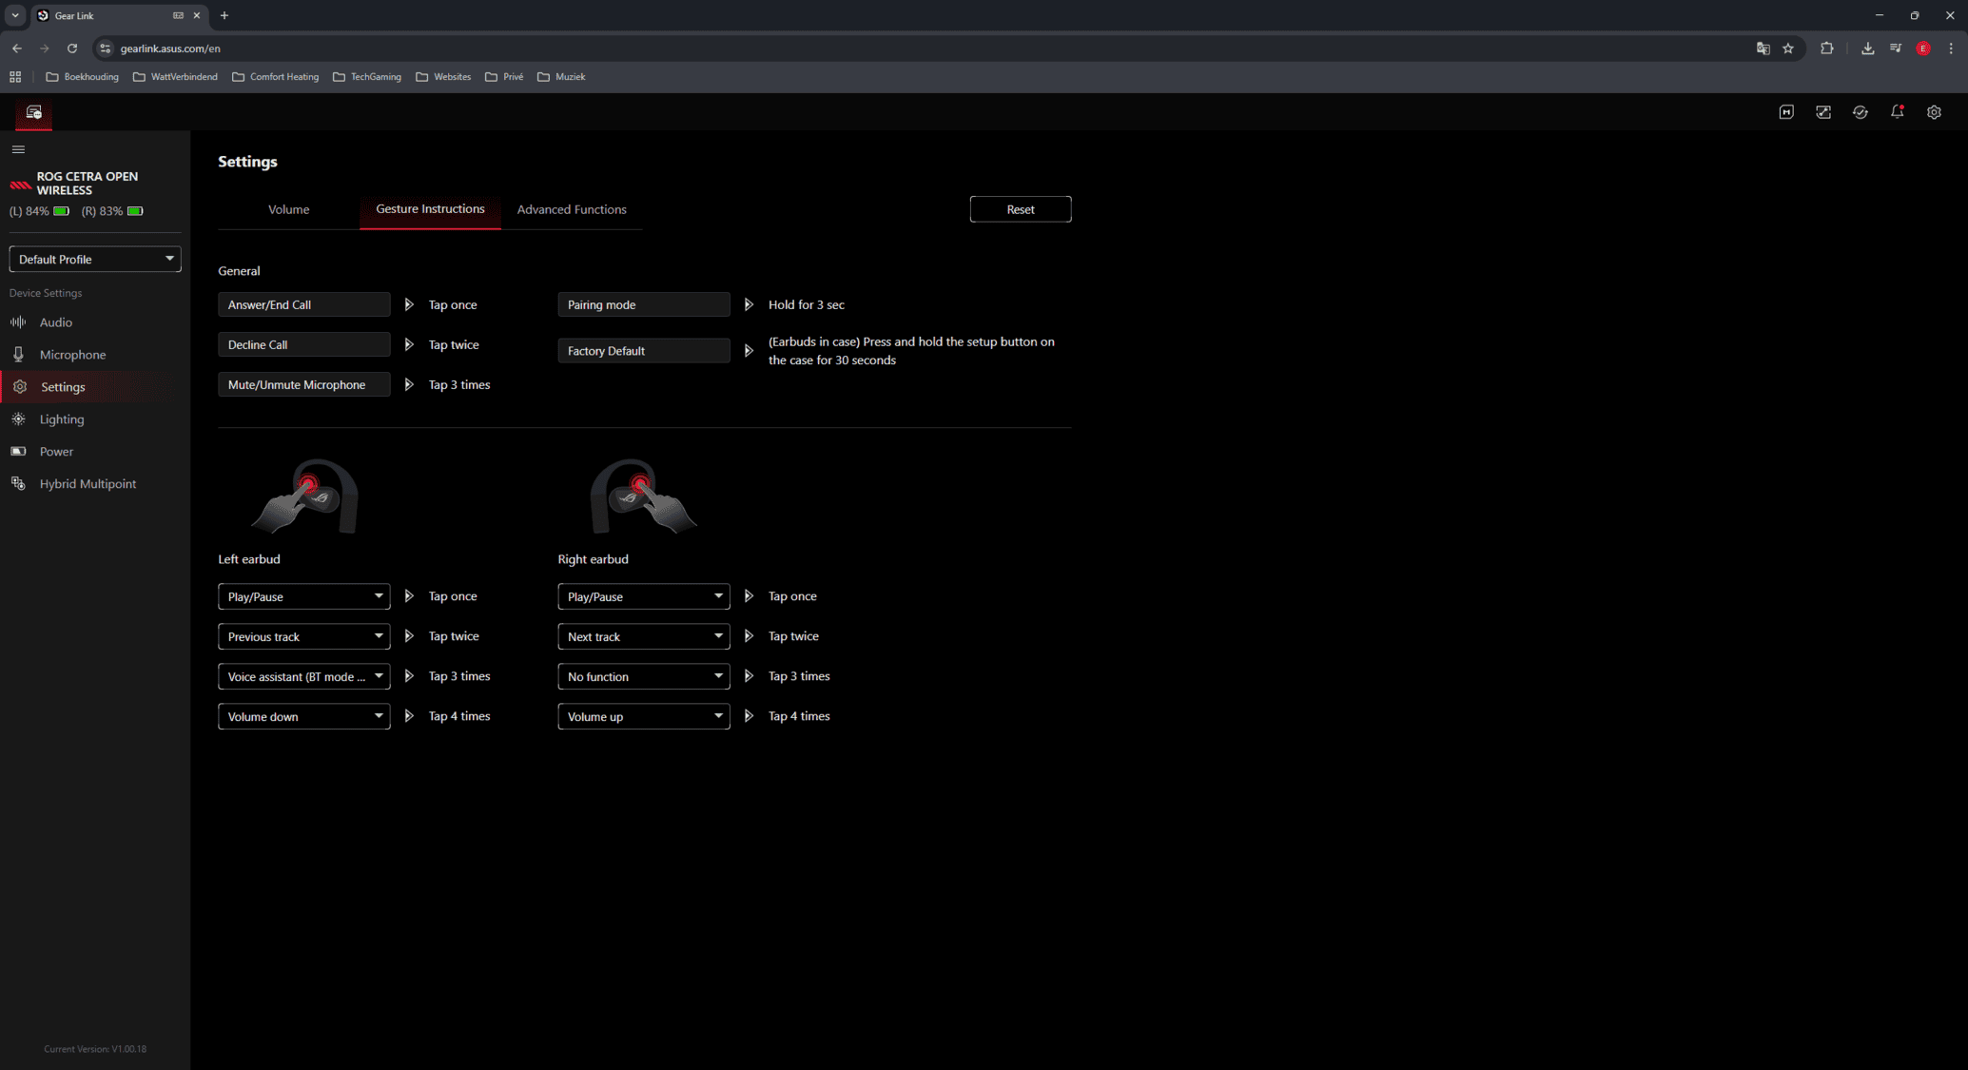Image resolution: width=1968 pixels, height=1070 pixels.
Task: Open Hybrid Multipoint page
Action: pyautogui.click(x=88, y=484)
